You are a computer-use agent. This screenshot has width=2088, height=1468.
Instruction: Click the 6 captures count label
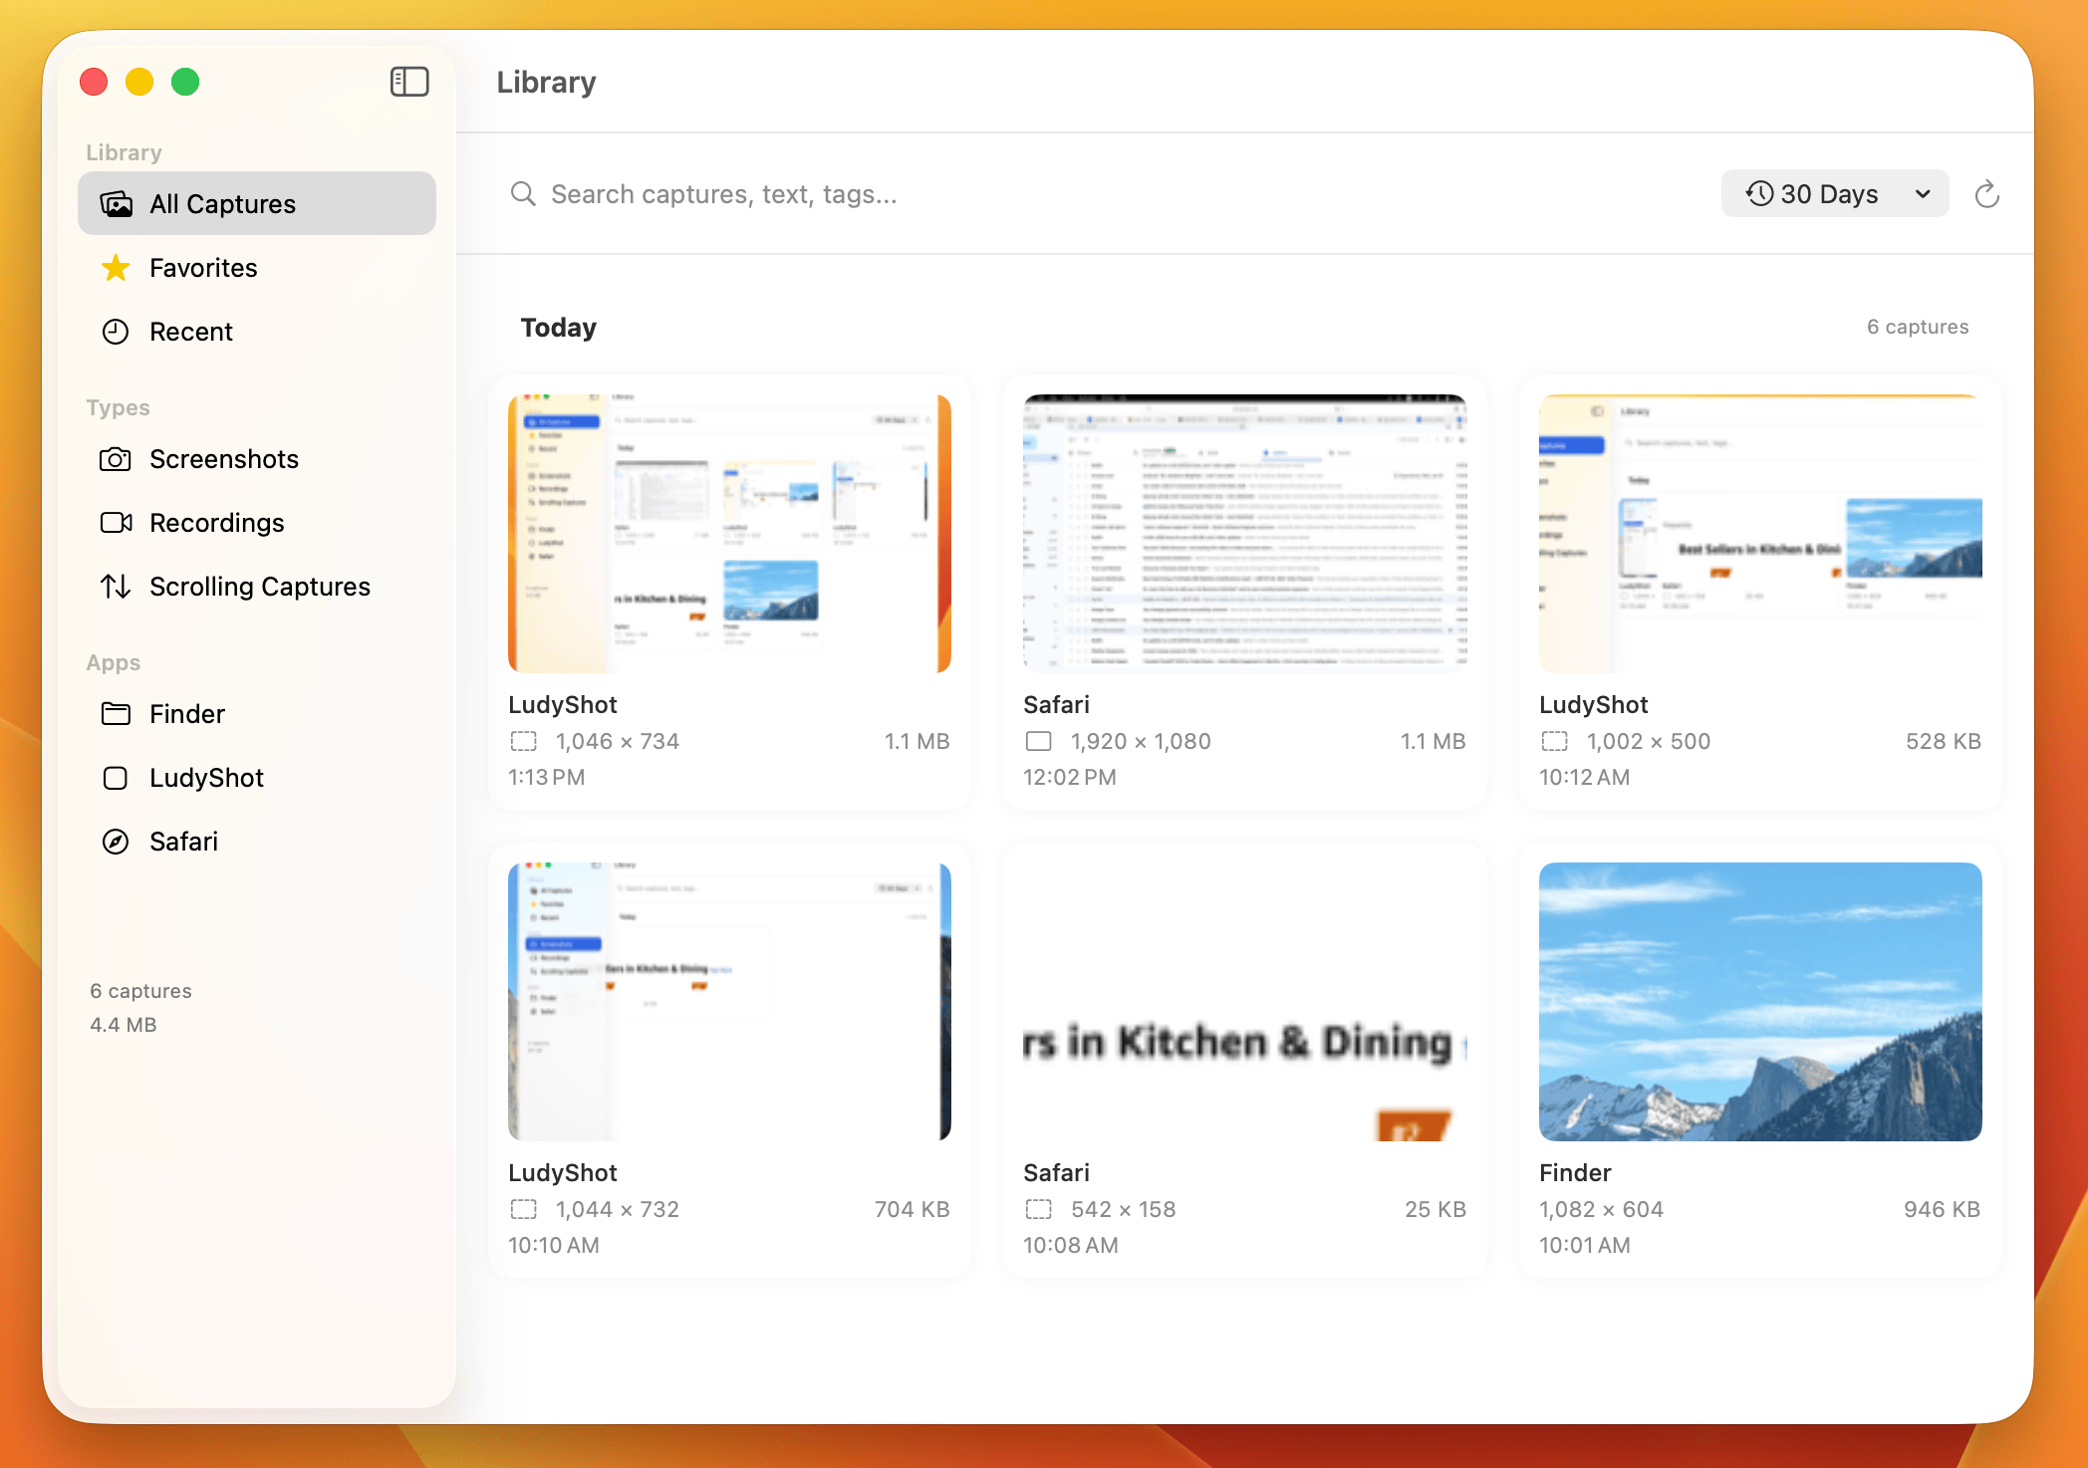click(1917, 327)
